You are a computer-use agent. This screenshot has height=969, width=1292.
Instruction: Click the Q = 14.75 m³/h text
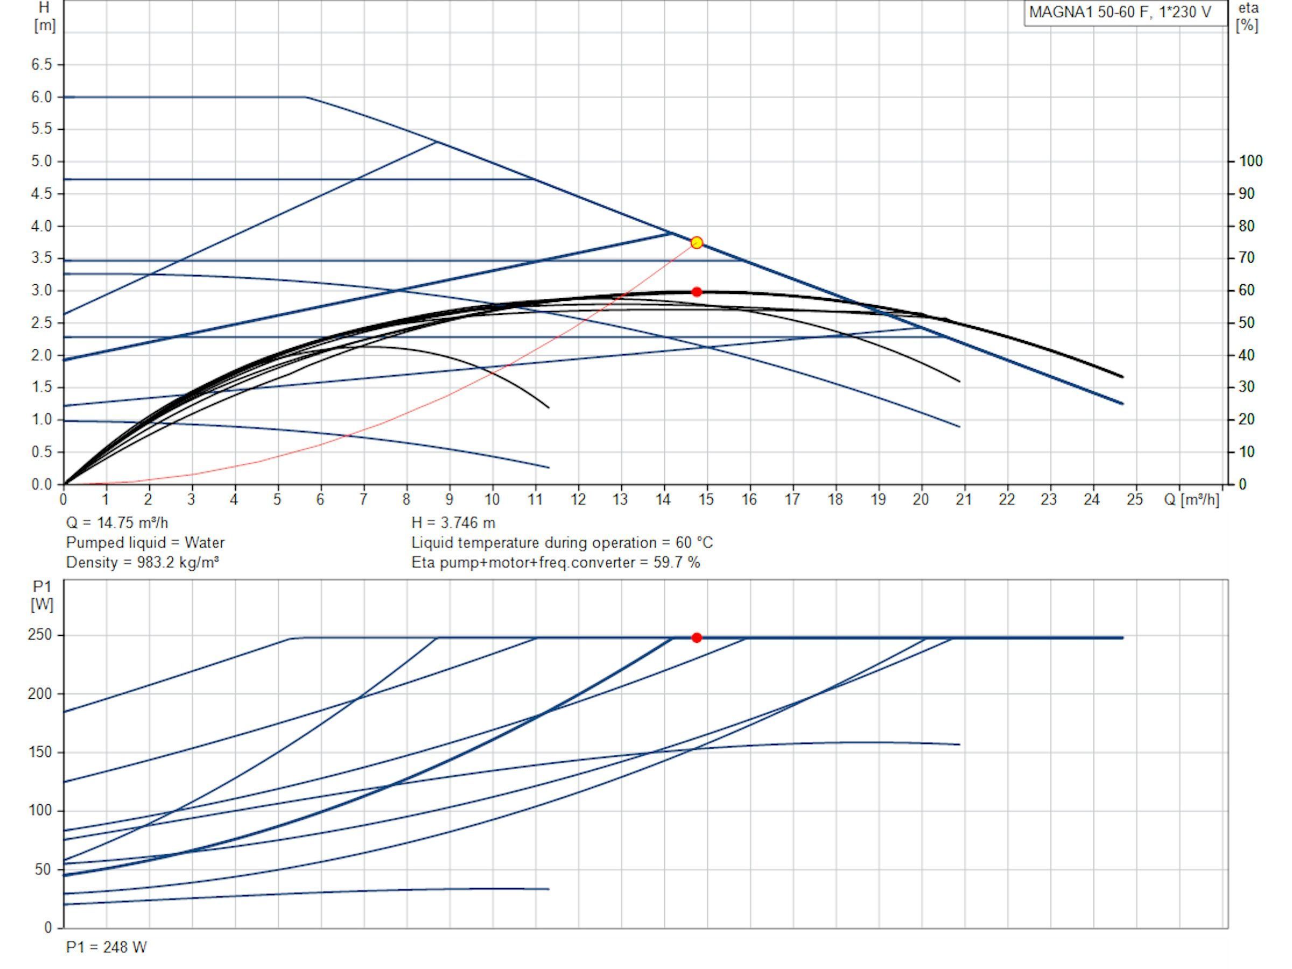tap(117, 522)
